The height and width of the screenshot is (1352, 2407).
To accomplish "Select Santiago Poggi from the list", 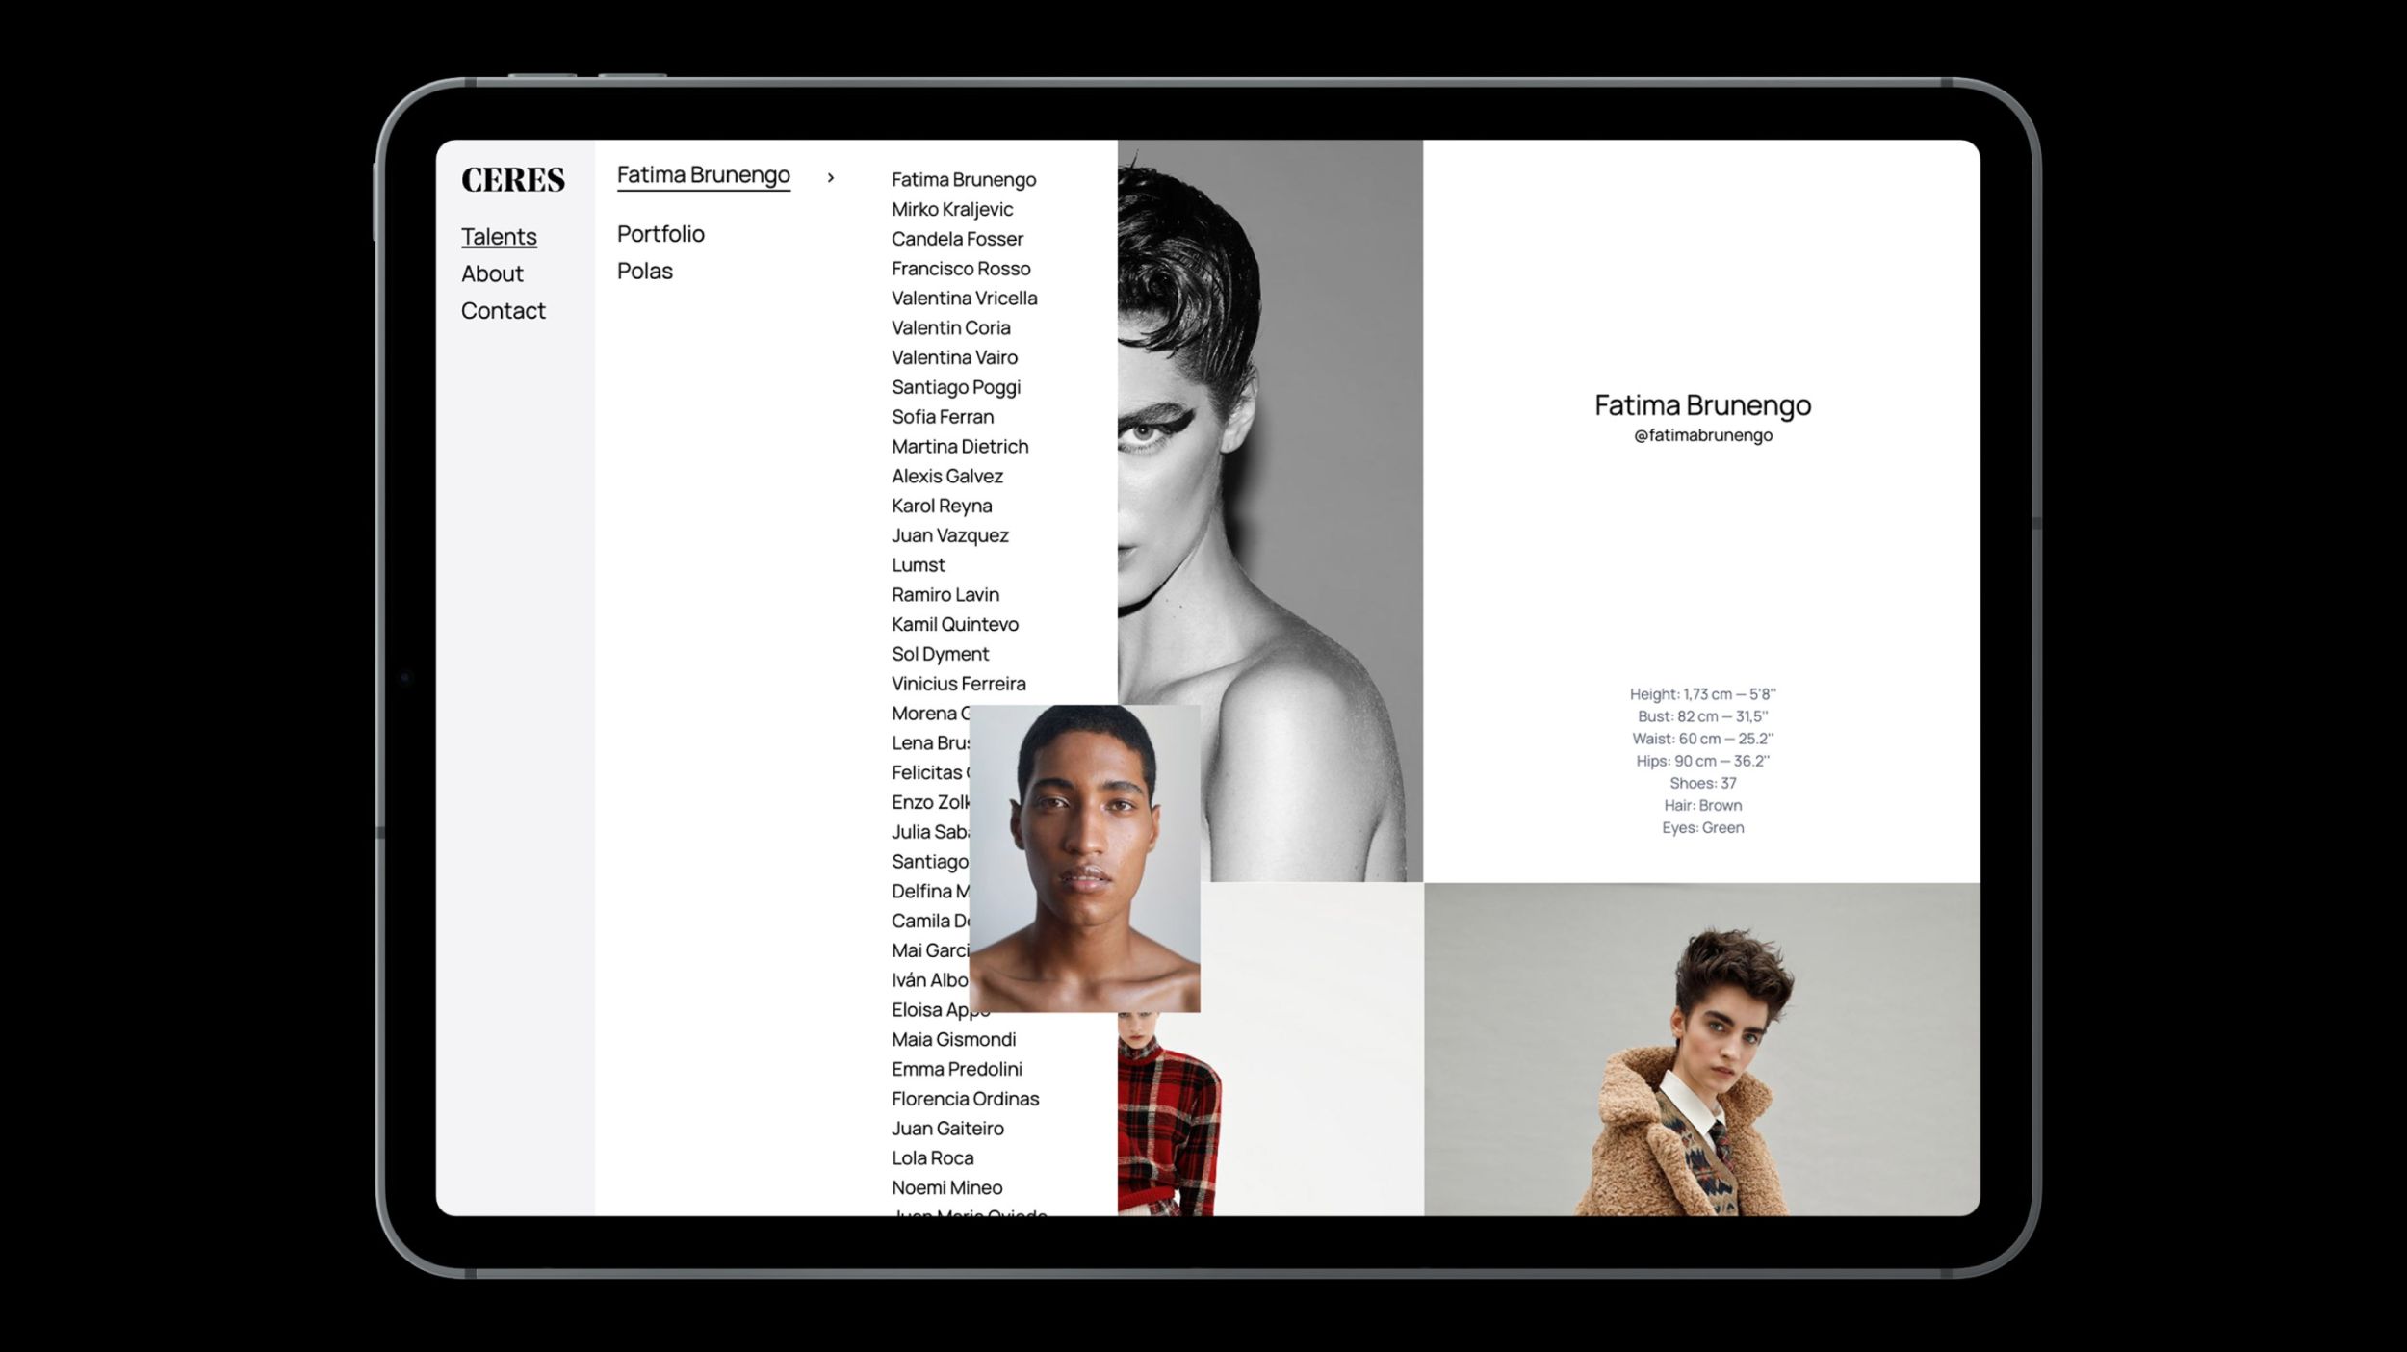I will [x=955, y=387].
